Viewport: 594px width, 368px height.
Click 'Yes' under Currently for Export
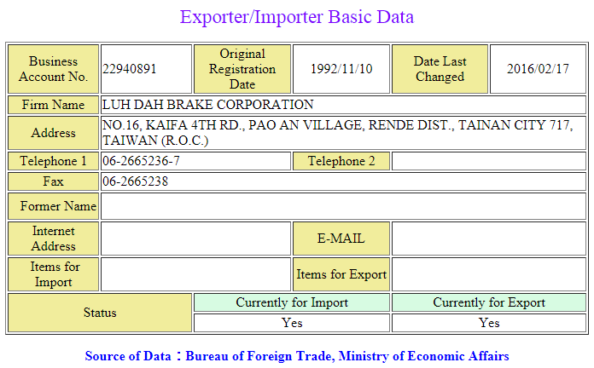(489, 323)
